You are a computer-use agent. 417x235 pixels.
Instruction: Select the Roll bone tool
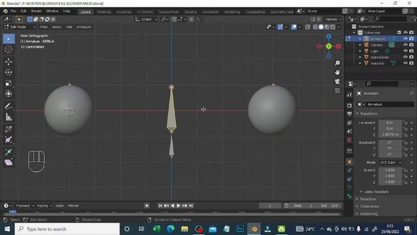pyautogui.click(x=8, y=129)
